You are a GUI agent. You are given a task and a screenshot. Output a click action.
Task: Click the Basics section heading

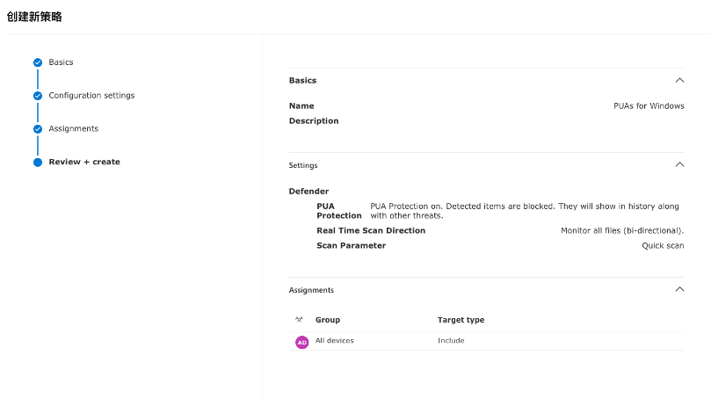coord(302,80)
